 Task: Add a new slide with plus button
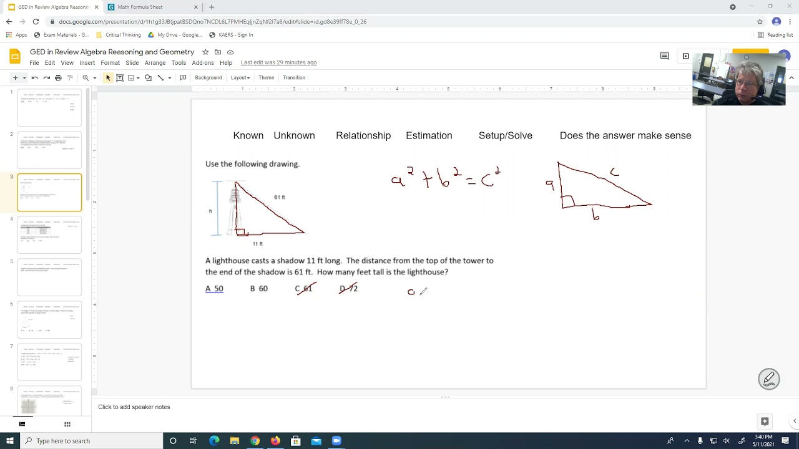pyautogui.click(x=15, y=78)
